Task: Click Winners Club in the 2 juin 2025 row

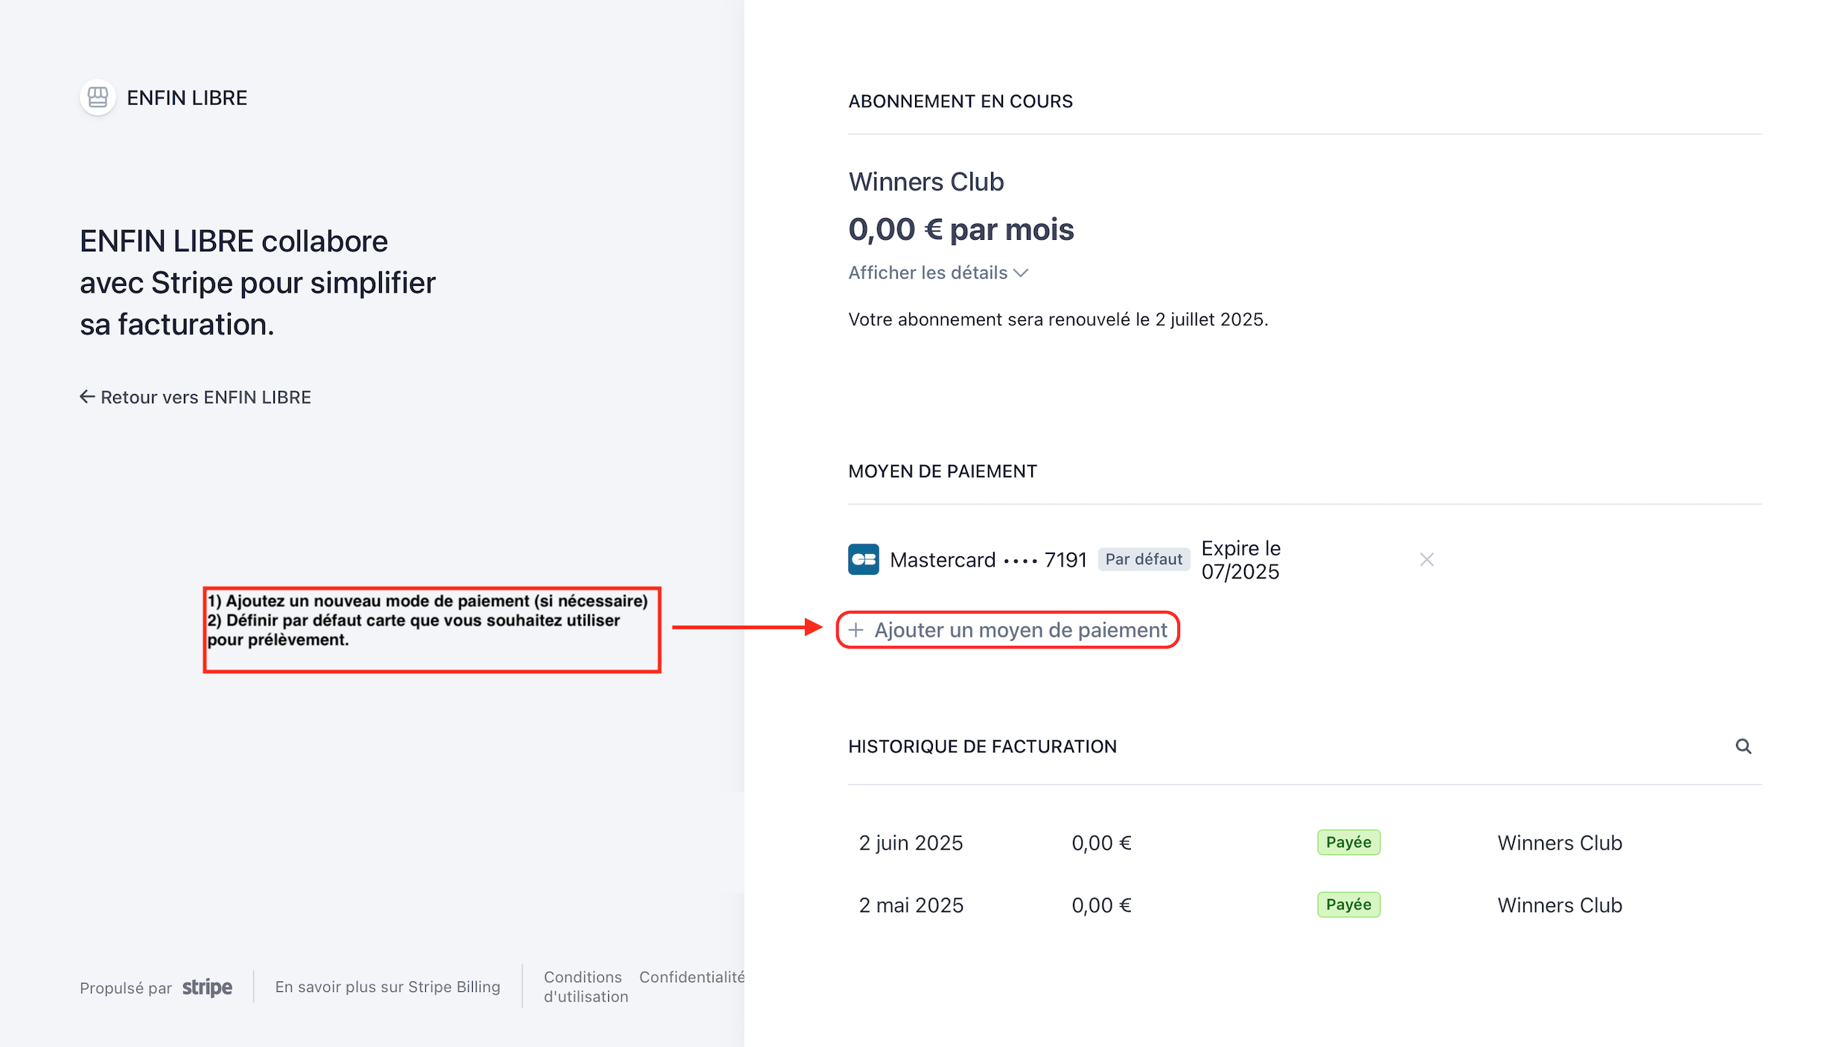Action: coord(1560,842)
